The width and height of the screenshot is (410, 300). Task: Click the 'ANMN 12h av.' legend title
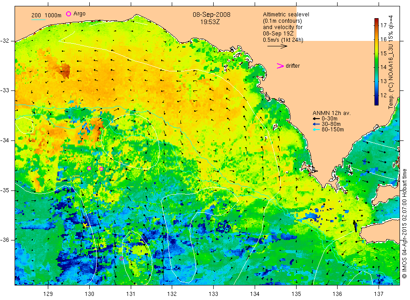tap(331, 113)
